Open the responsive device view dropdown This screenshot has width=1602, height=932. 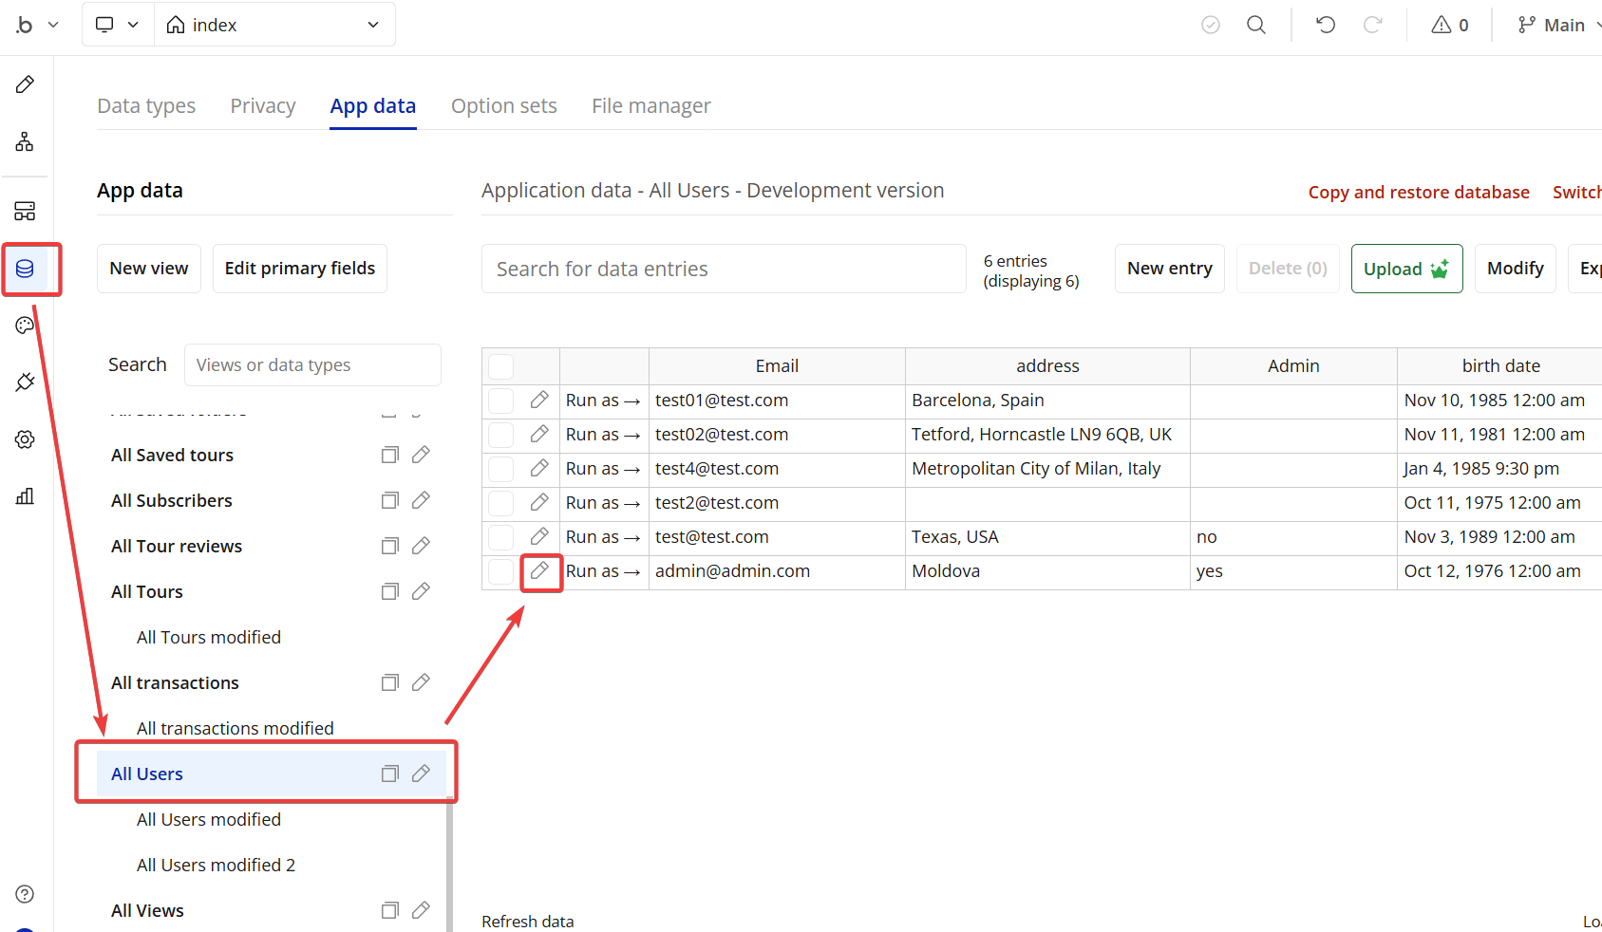117,25
